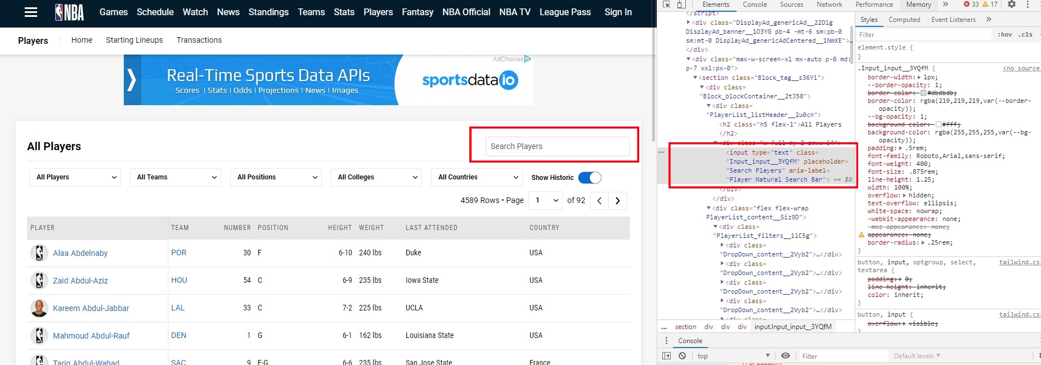Screen dimensions: 1041x365
Task: Open the Transactions subnav link
Action: tap(199, 40)
